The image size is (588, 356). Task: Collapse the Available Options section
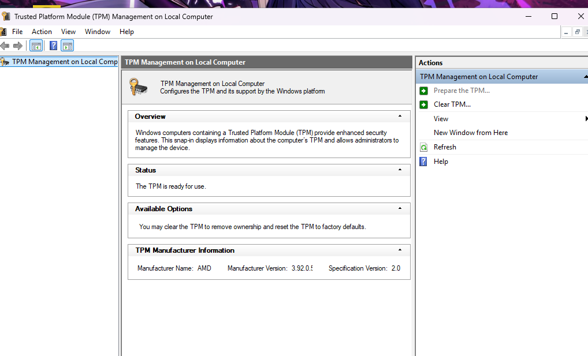[x=400, y=208]
